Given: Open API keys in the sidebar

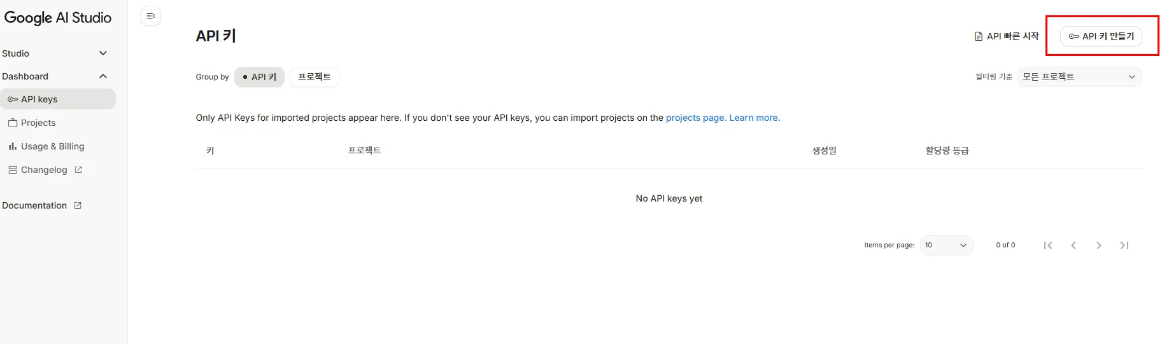Looking at the screenshot, I should tap(58, 99).
